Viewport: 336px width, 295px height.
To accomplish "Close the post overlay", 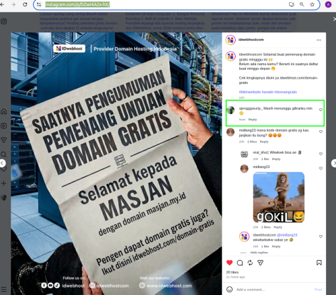I will 334,19.
